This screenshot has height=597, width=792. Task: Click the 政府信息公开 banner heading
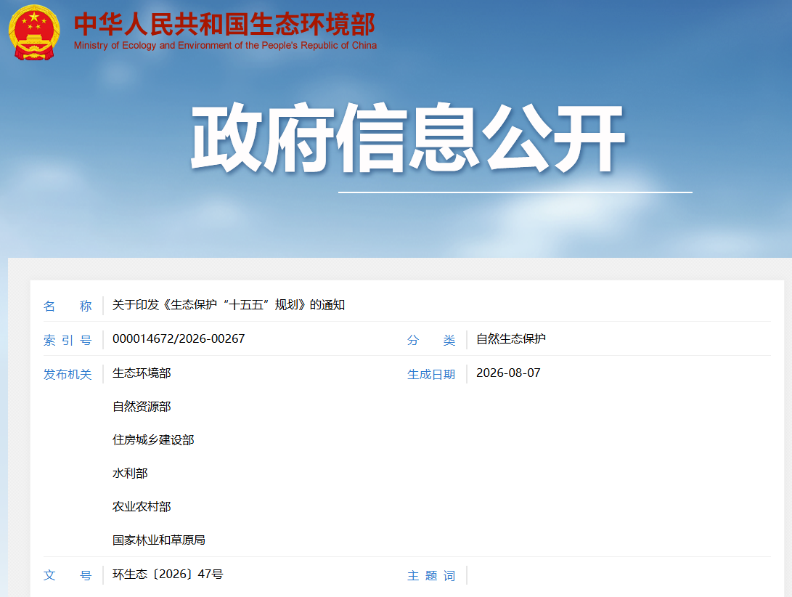pyautogui.click(x=408, y=137)
